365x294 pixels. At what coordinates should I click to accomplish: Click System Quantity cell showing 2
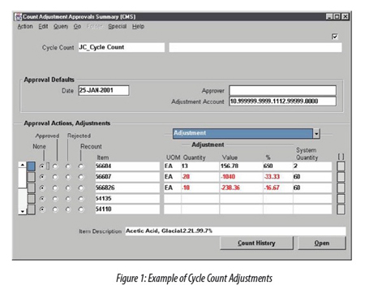(x=312, y=166)
